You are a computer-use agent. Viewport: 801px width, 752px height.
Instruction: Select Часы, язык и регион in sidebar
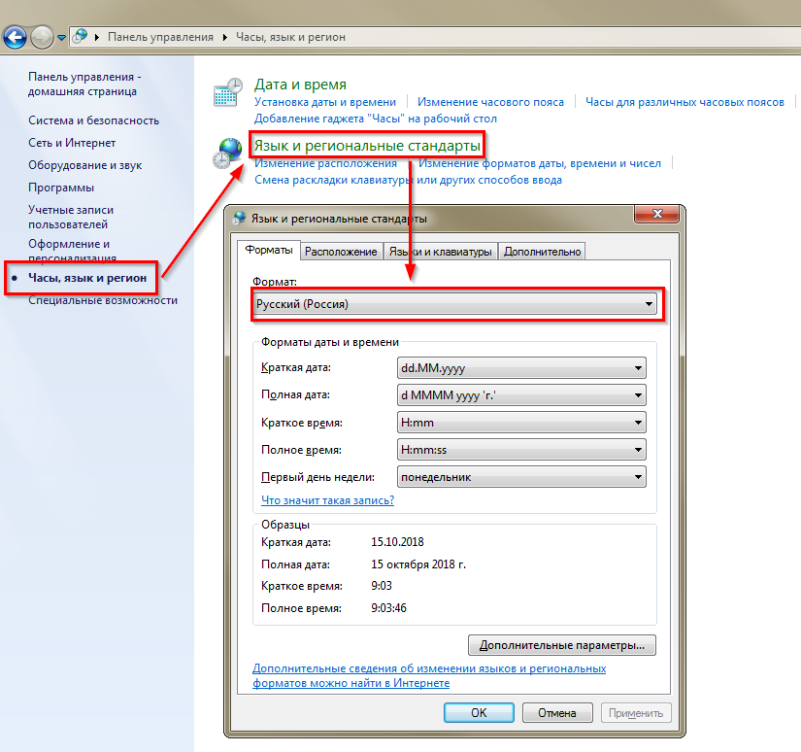tap(87, 278)
